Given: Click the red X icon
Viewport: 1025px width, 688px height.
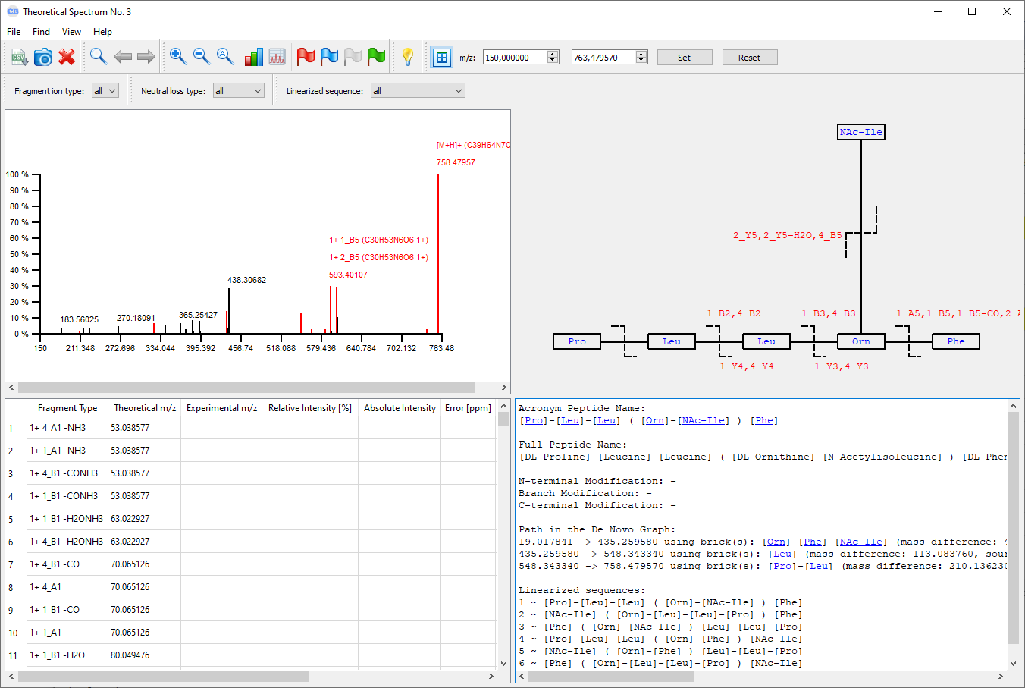Looking at the screenshot, I should pyautogui.click(x=67, y=57).
